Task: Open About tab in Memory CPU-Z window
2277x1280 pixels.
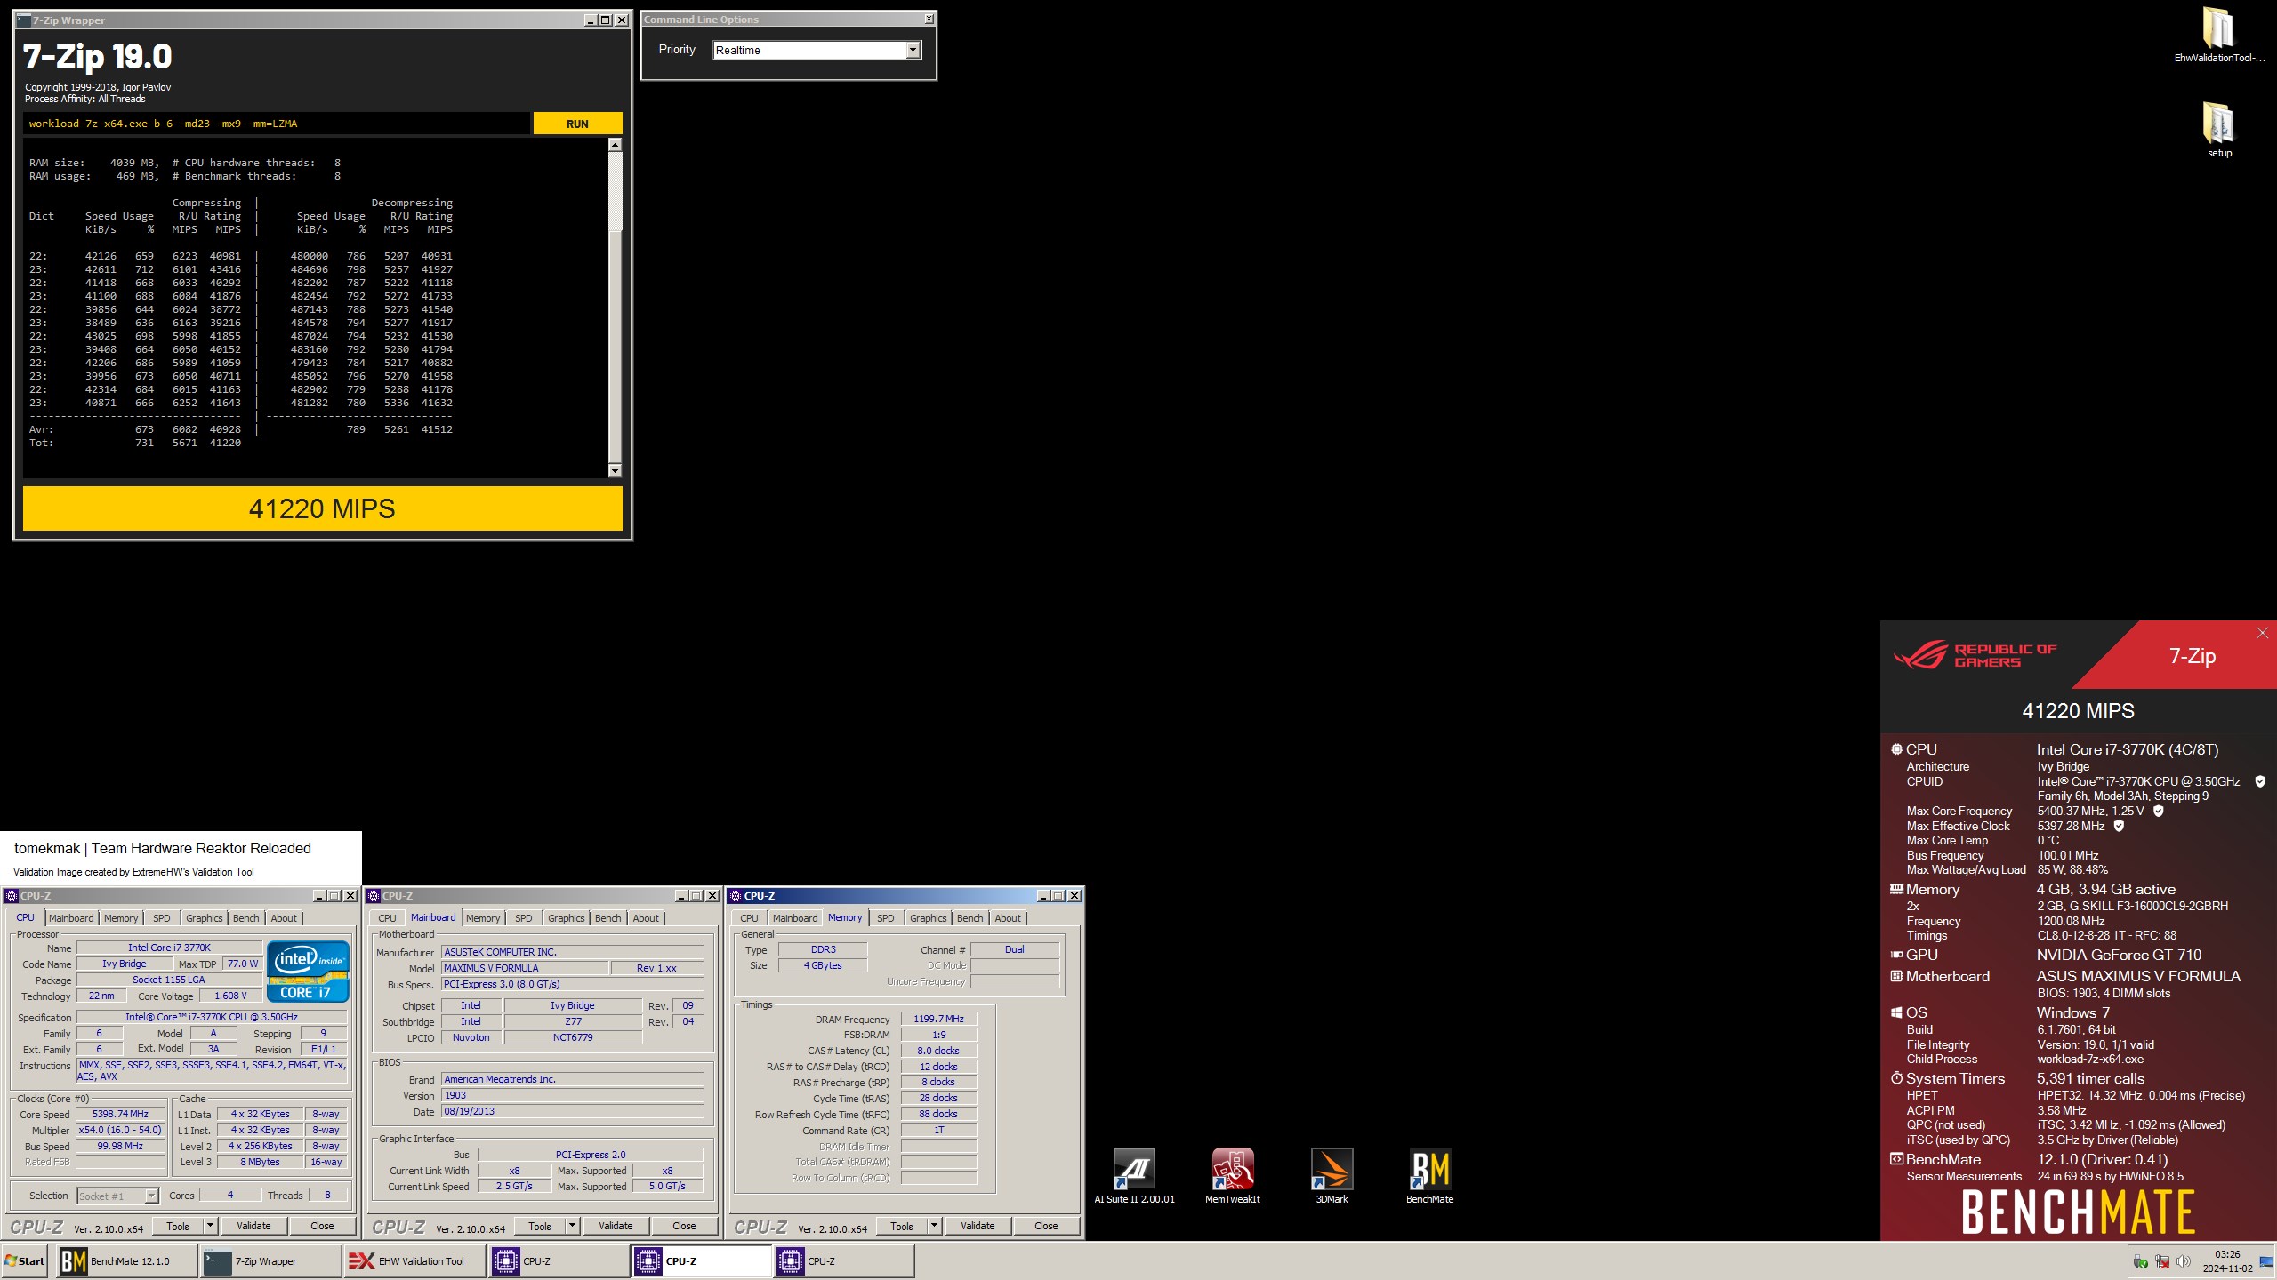Action: tap(1008, 918)
